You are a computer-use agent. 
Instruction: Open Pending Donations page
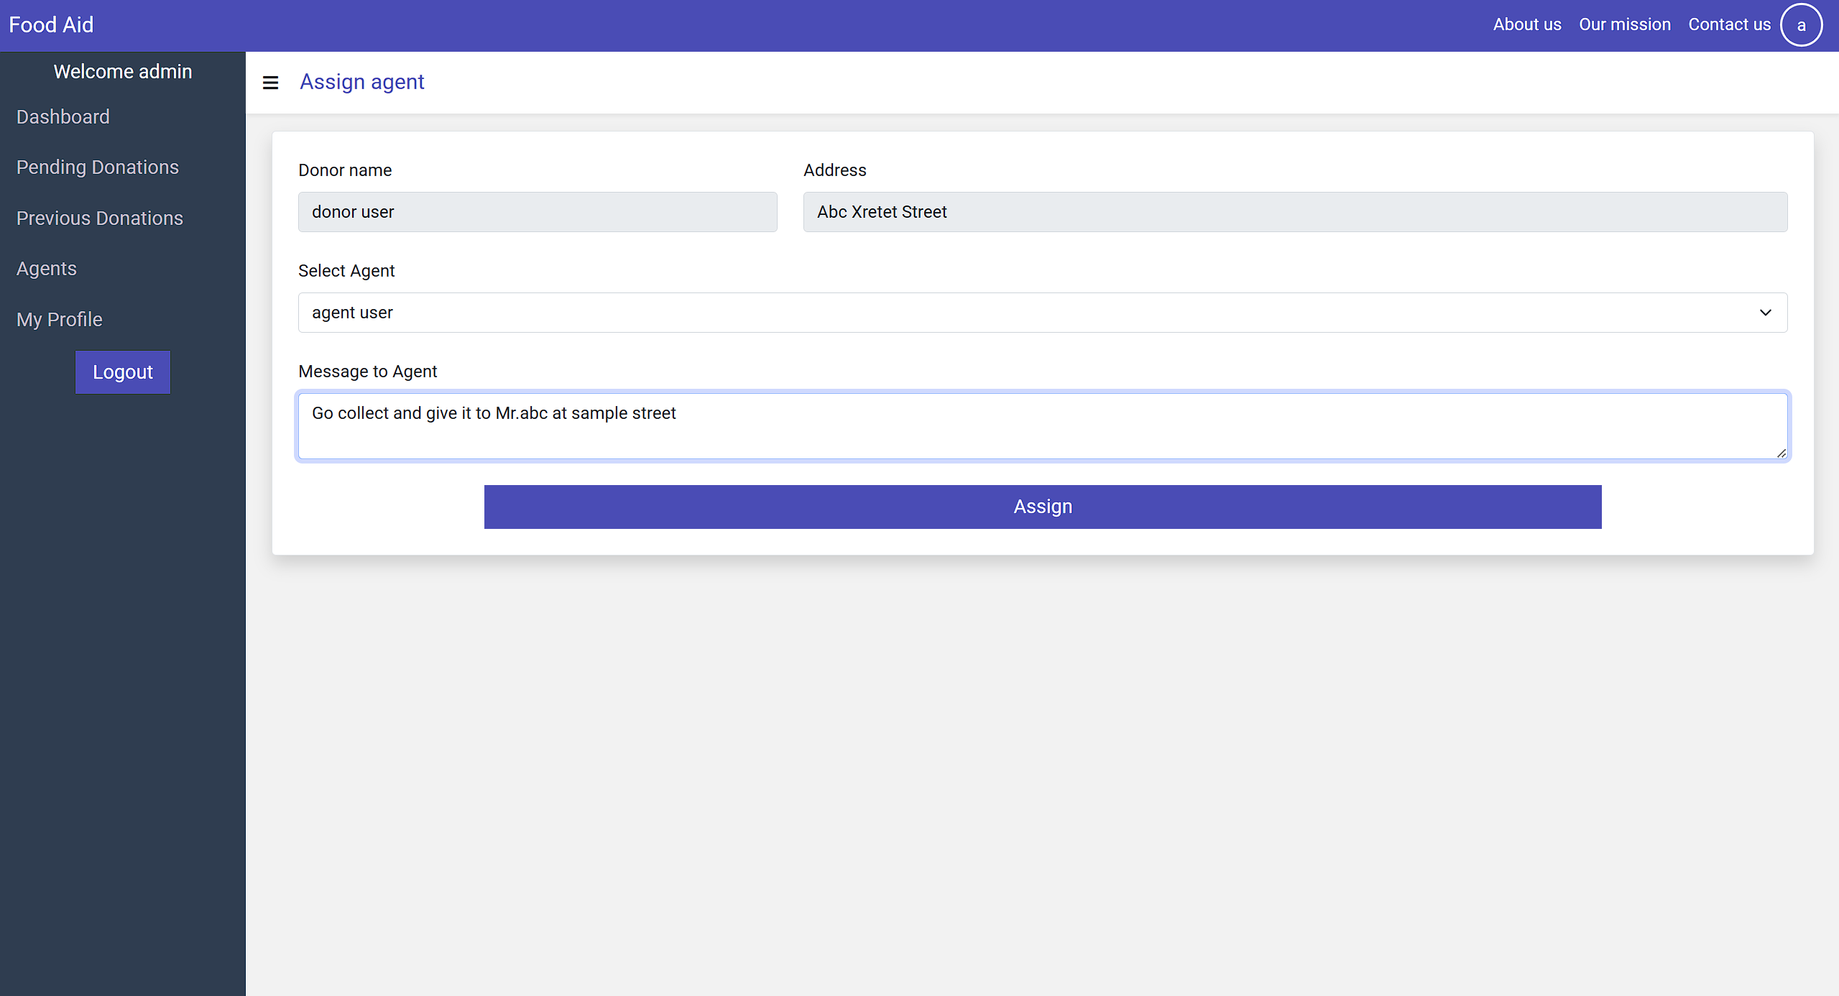tap(98, 167)
